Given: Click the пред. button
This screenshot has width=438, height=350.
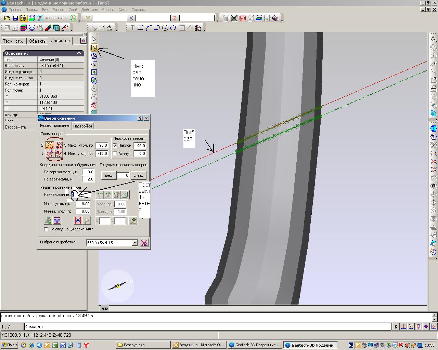Looking at the screenshot, I should pyautogui.click(x=108, y=175).
